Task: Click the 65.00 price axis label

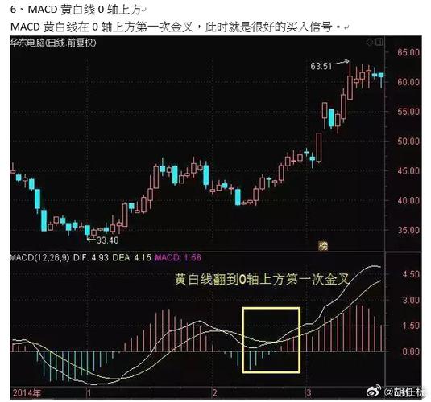Action: click(x=408, y=52)
